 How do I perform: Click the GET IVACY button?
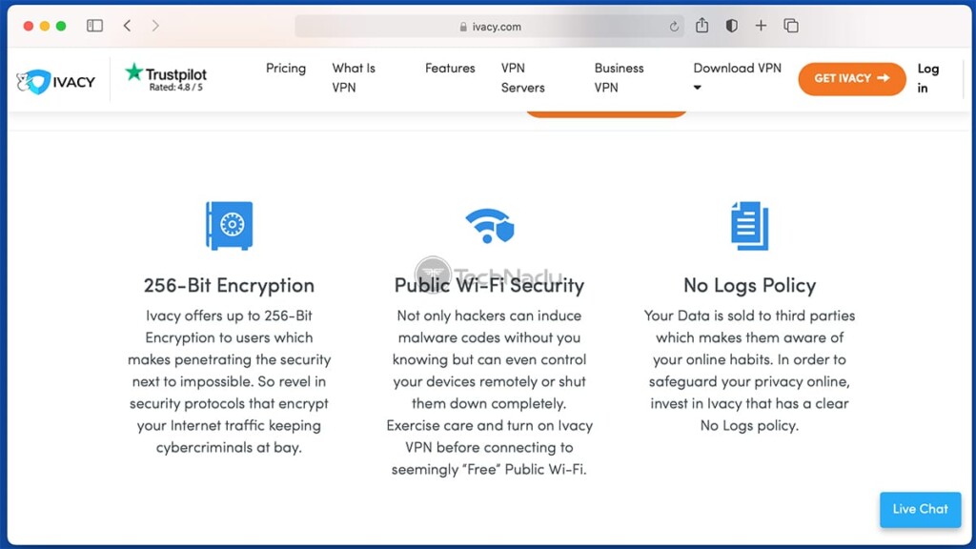(851, 78)
